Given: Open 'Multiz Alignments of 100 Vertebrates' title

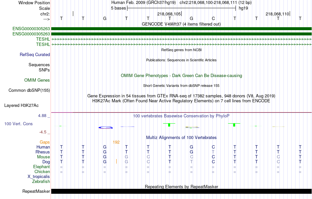Looking at the screenshot, I should click(x=181, y=137).
